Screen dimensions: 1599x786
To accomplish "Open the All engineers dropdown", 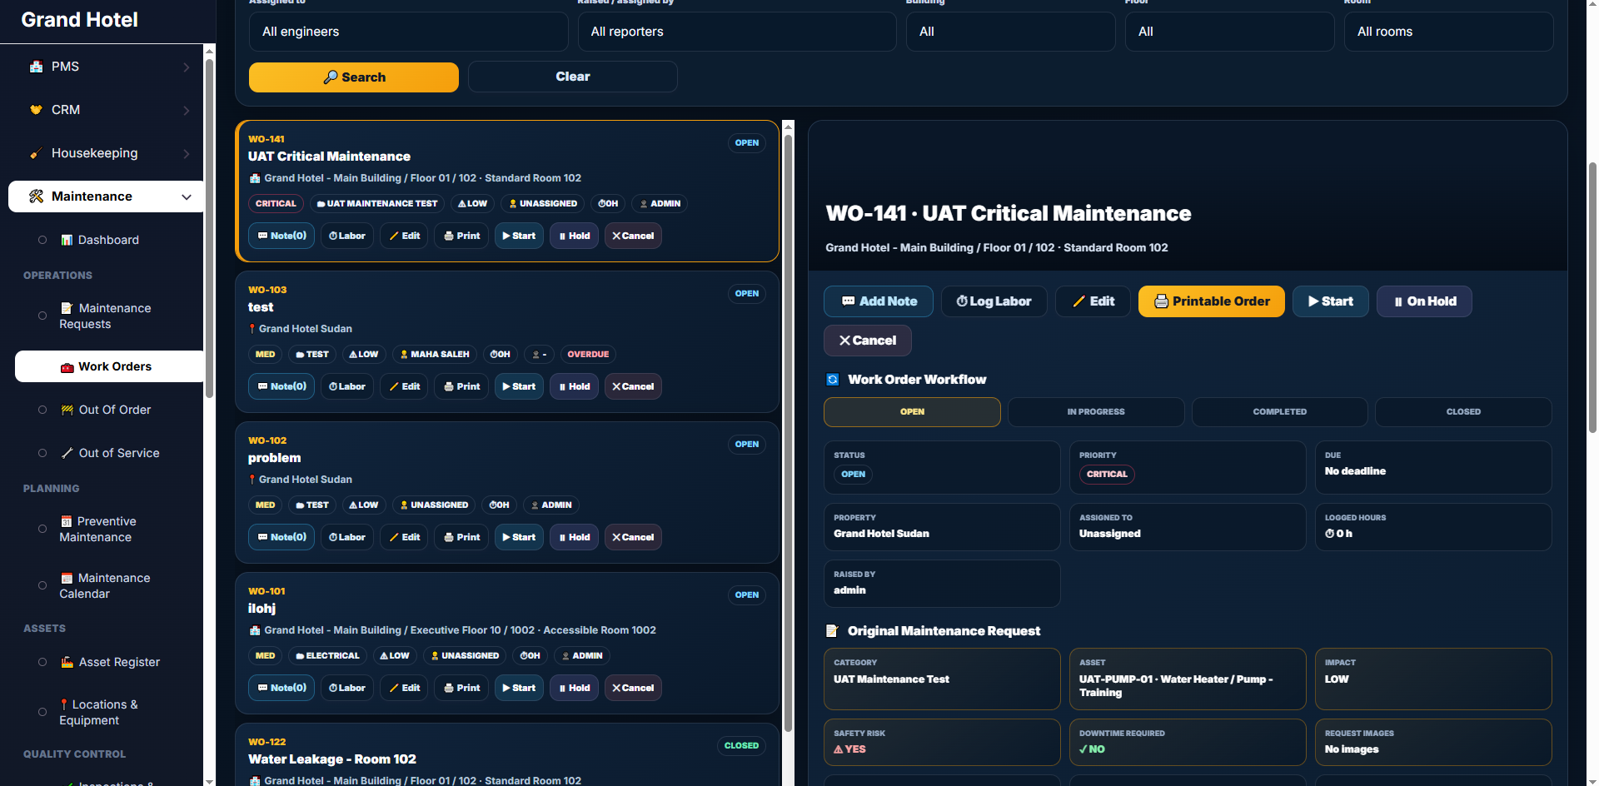I will [x=408, y=32].
